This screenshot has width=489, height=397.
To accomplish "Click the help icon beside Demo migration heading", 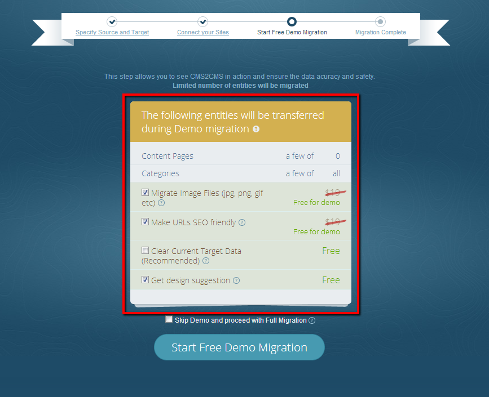I will pos(256,129).
